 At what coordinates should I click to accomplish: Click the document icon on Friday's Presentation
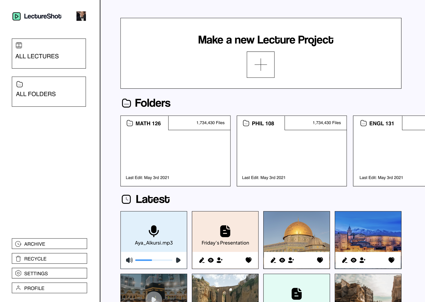225,231
